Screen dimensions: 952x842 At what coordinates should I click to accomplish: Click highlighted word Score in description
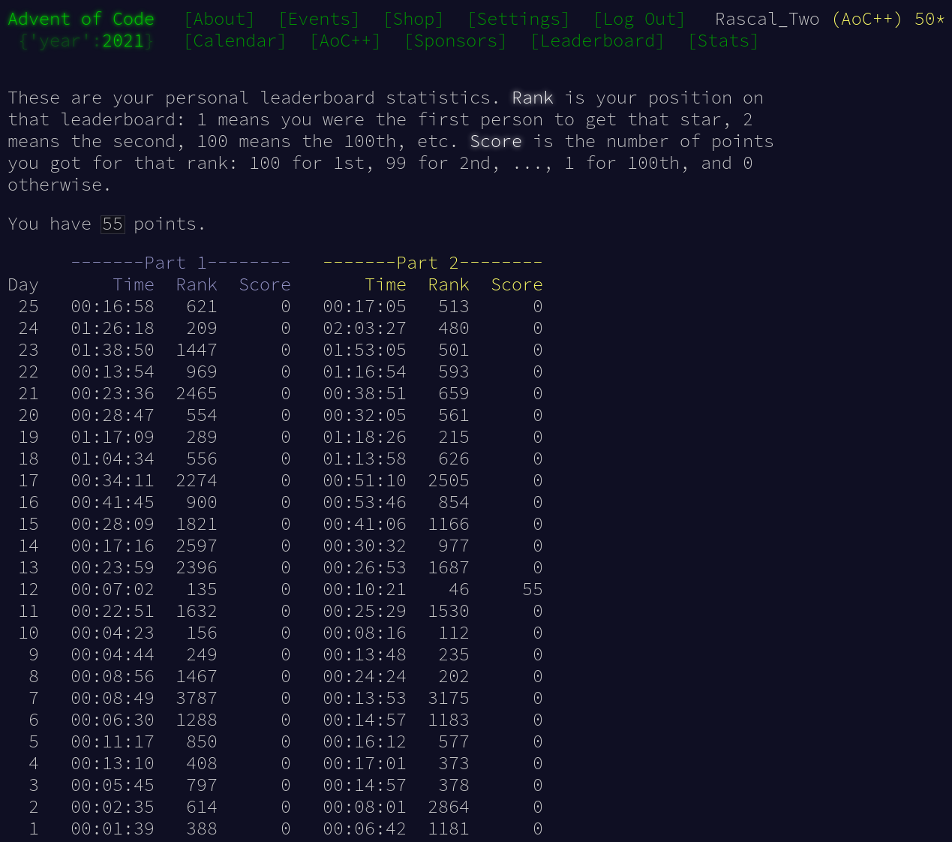coord(496,141)
